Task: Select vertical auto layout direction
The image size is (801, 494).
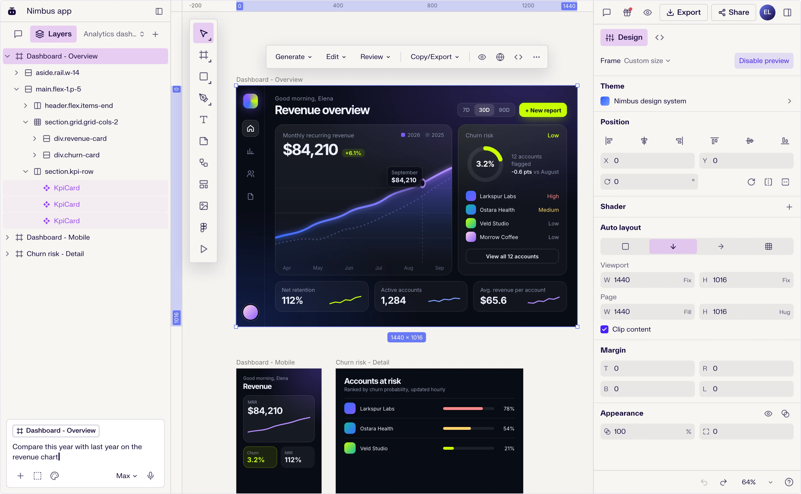Action: (673, 247)
